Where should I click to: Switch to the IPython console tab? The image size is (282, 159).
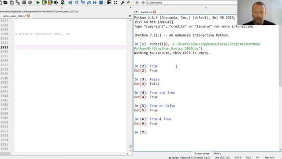tap(202, 154)
